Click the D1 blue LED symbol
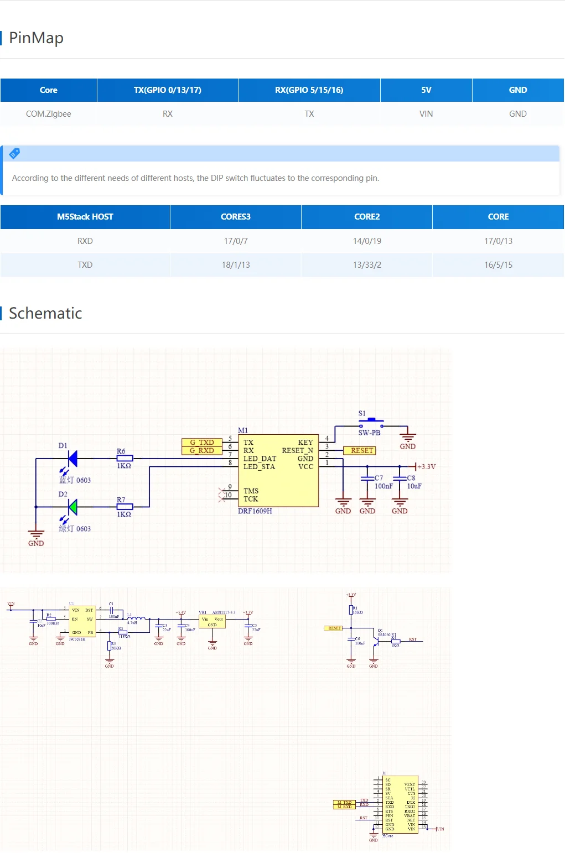Viewport: 565px width, 853px height. pos(72,459)
